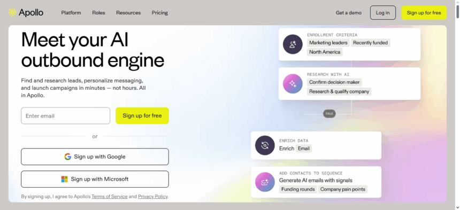Screen dimensions: 460x210
Task: Click the Microsoft logo icon
Action: click(x=65, y=179)
